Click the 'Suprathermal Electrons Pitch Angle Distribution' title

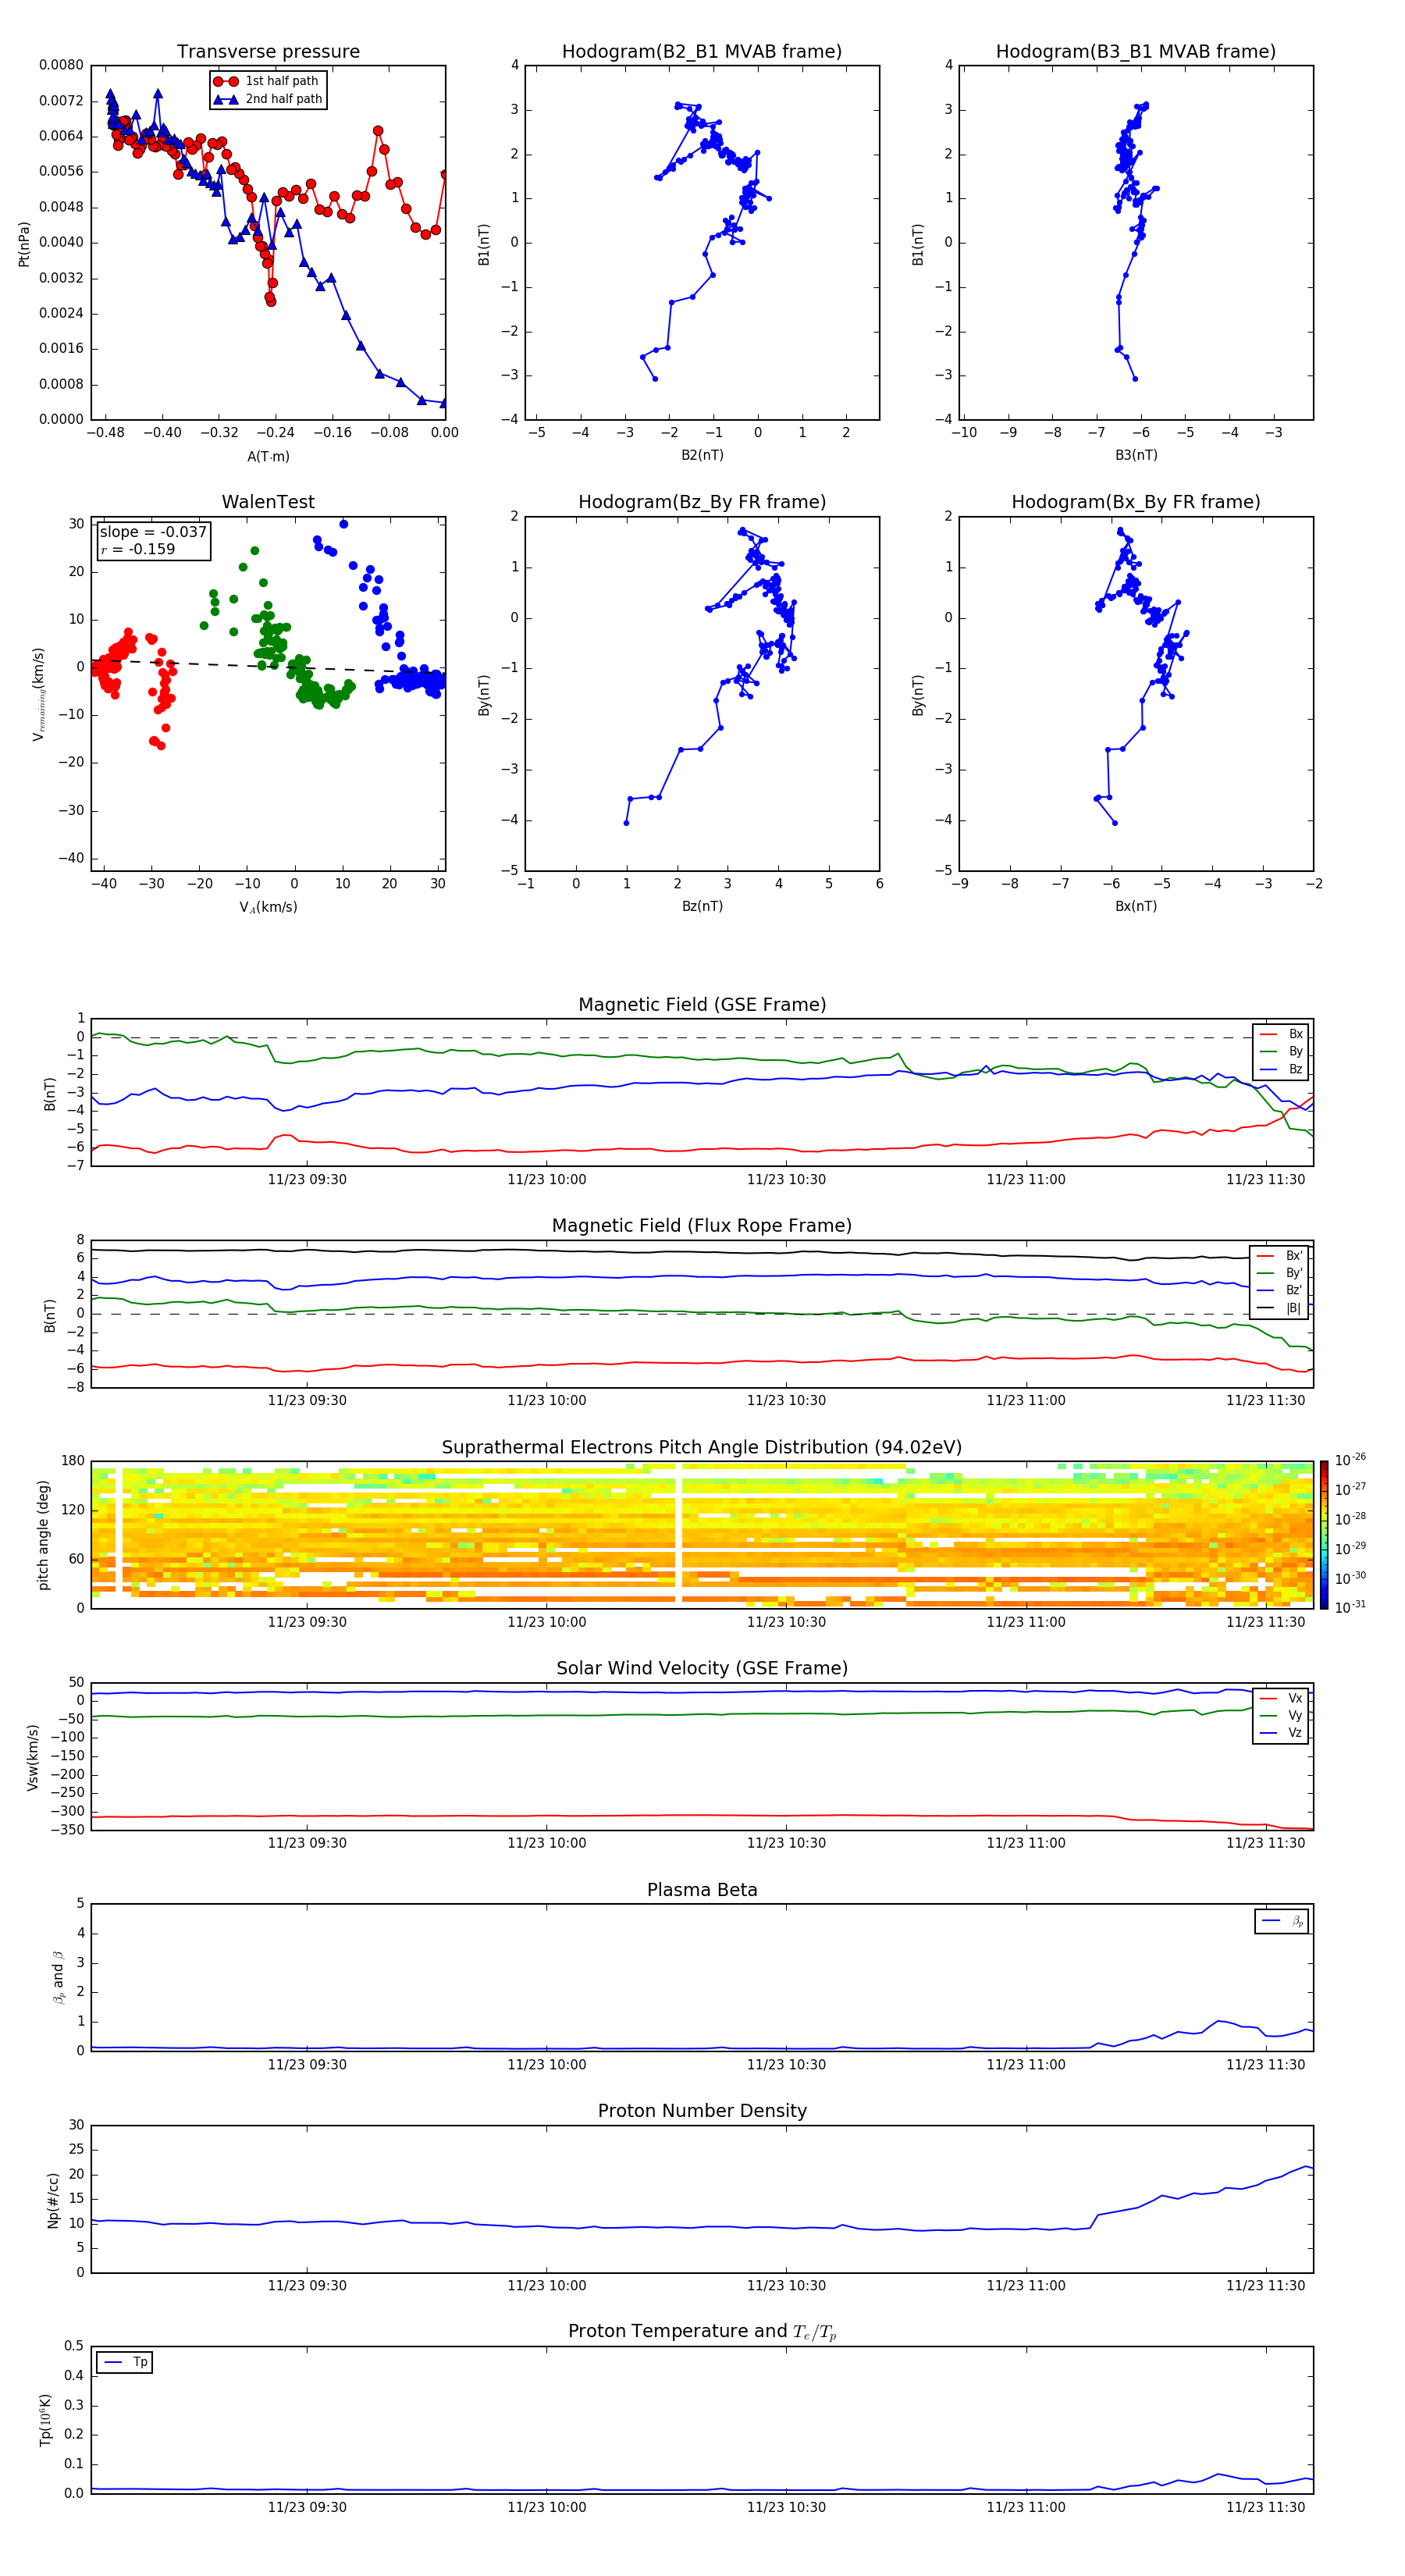[x=702, y=1448]
